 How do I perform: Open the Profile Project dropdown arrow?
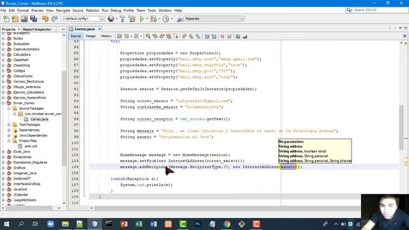pyautogui.click(x=172, y=19)
